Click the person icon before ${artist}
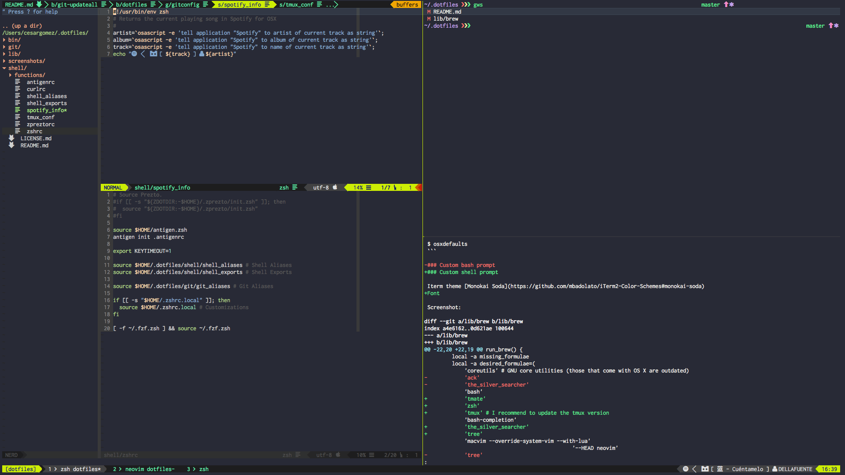The width and height of the screenshot is (845, 475). click(x=202, y=54)
